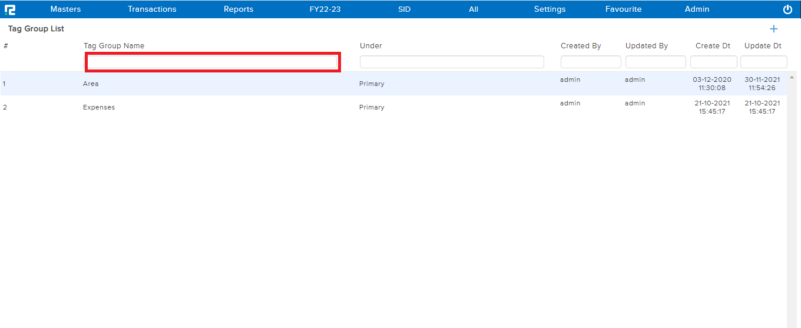
Task: Open the SID company selector
Action: pos(404,9)
